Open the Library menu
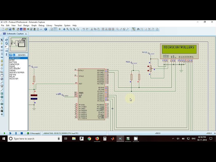The width and height of the screenshot is (216, 162). (49, 25)
